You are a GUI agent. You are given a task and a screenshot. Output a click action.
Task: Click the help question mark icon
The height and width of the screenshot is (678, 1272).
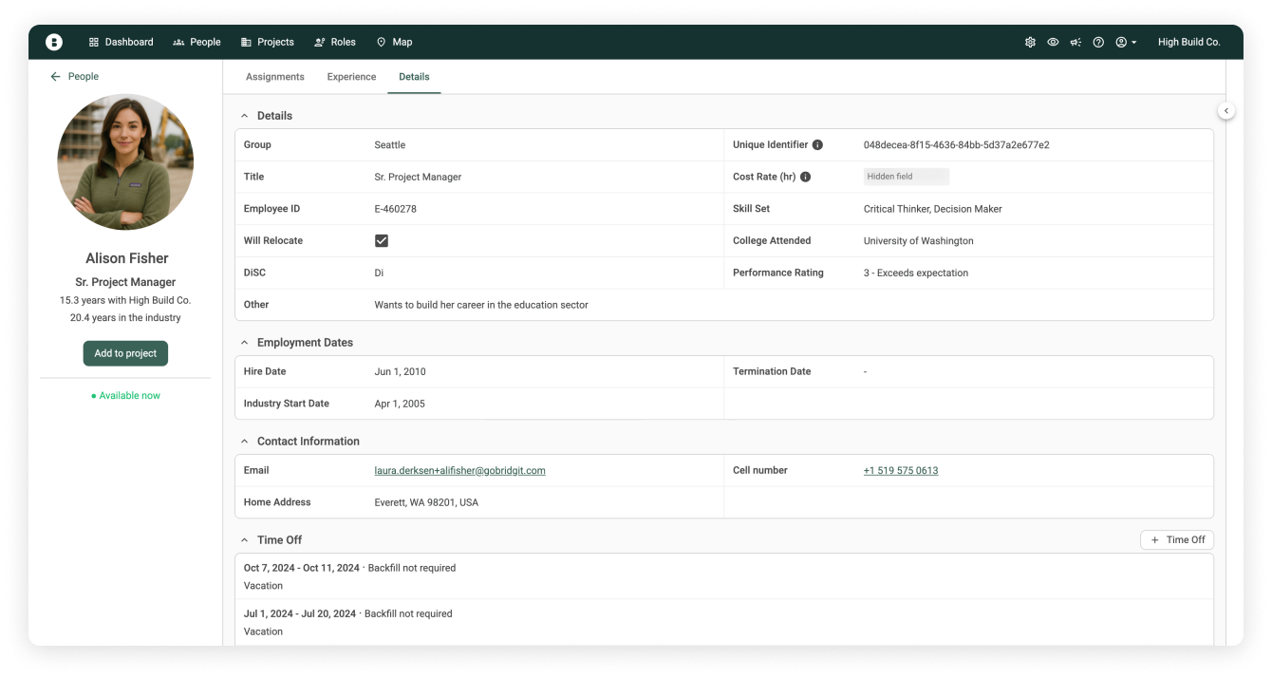(x=1098, y=43)
